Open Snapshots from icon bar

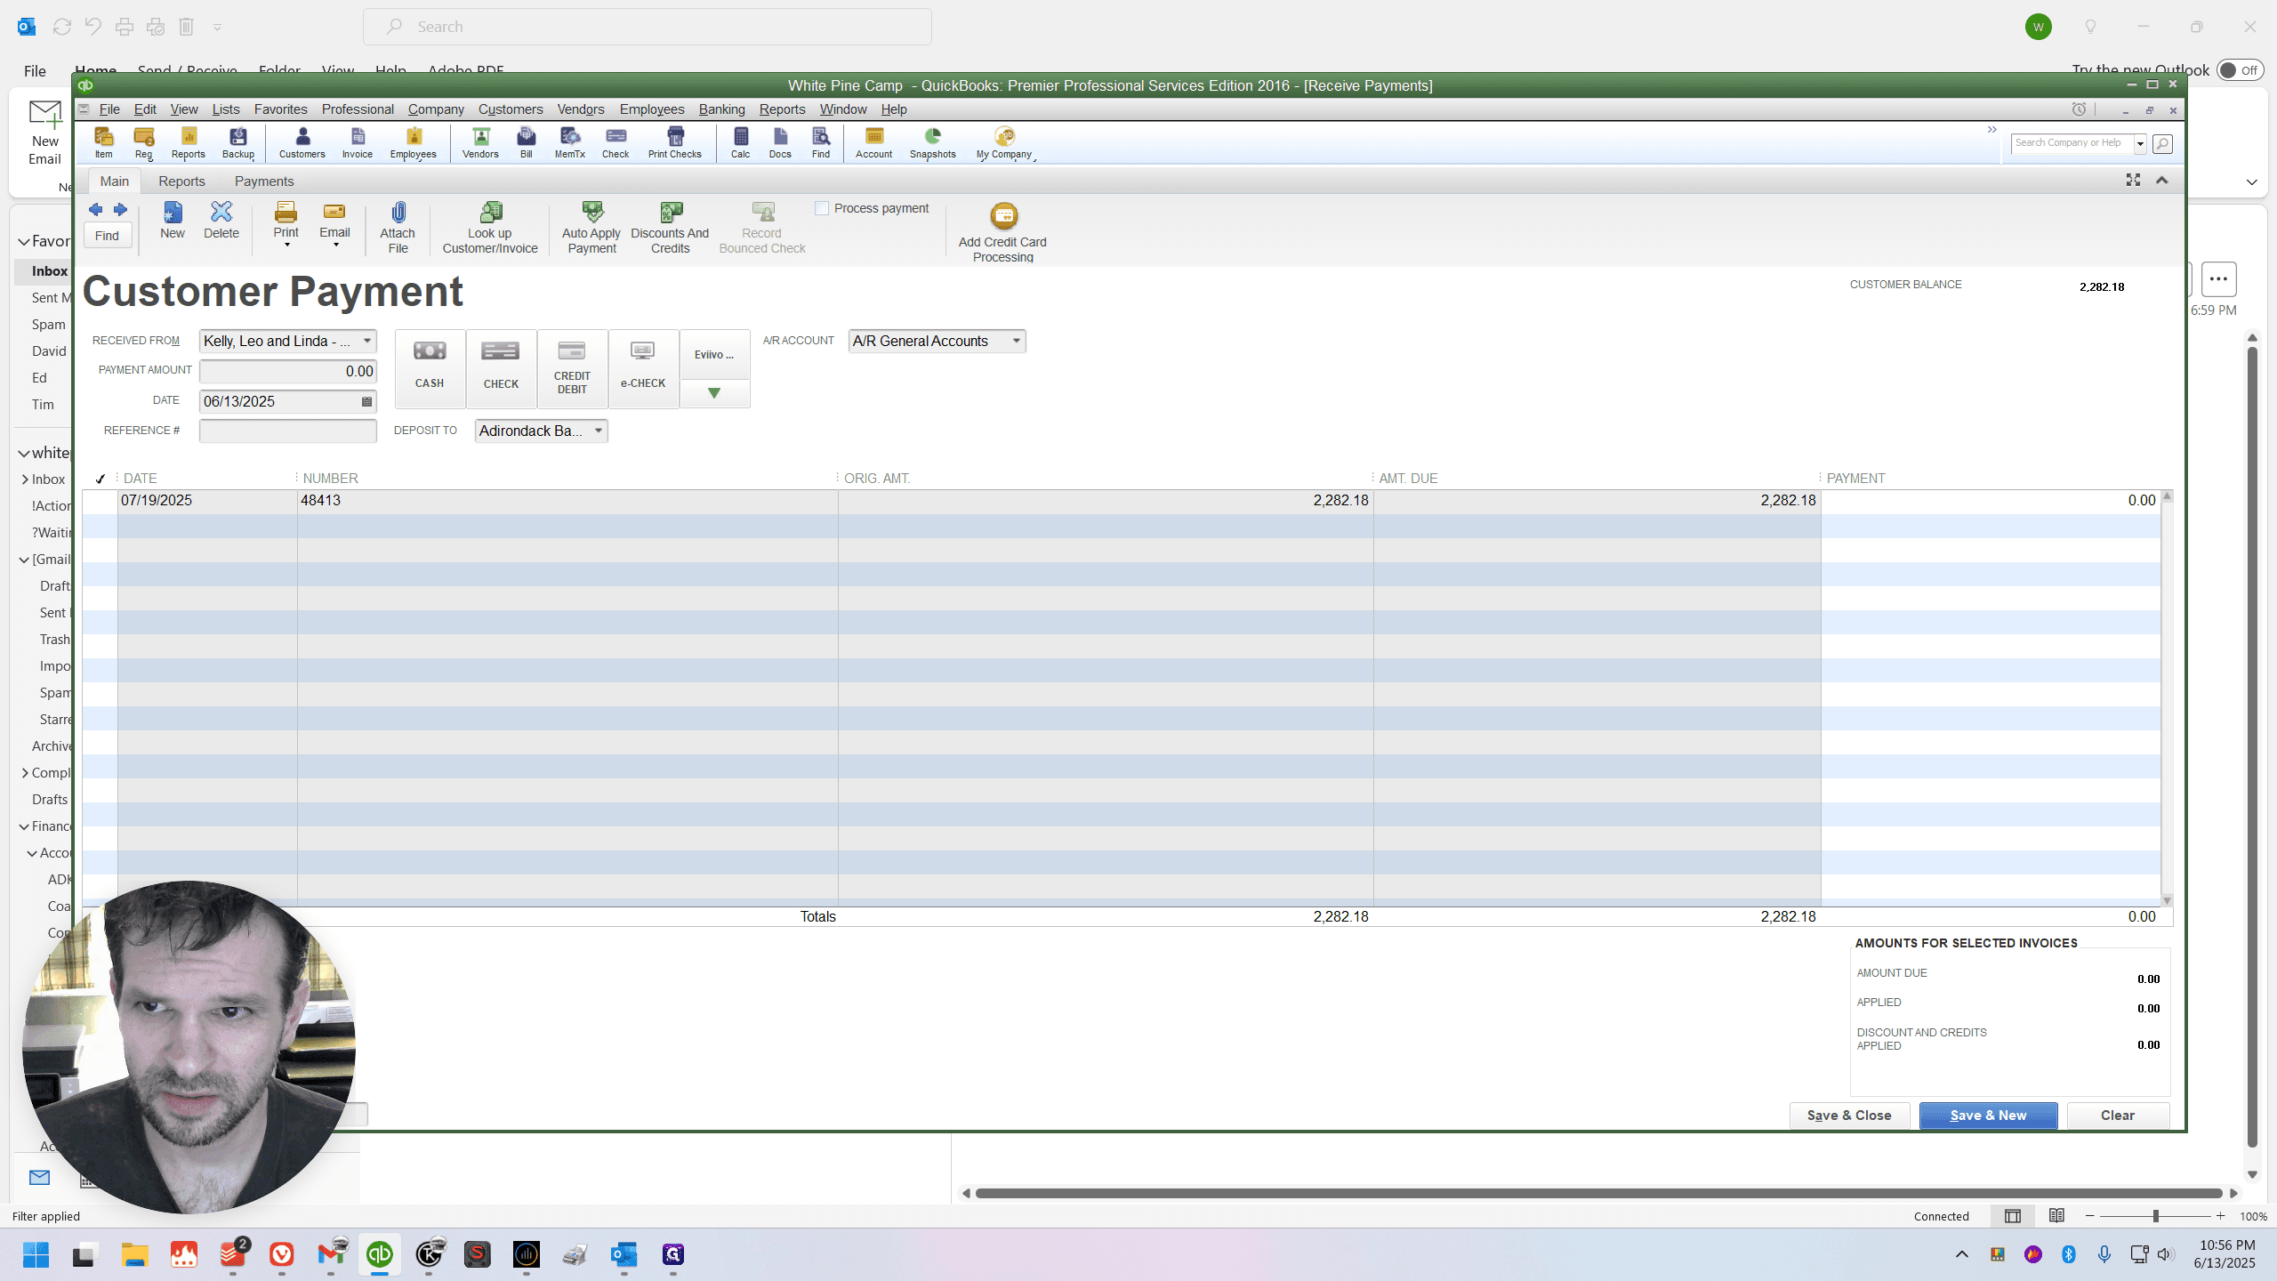pos(932,142)
